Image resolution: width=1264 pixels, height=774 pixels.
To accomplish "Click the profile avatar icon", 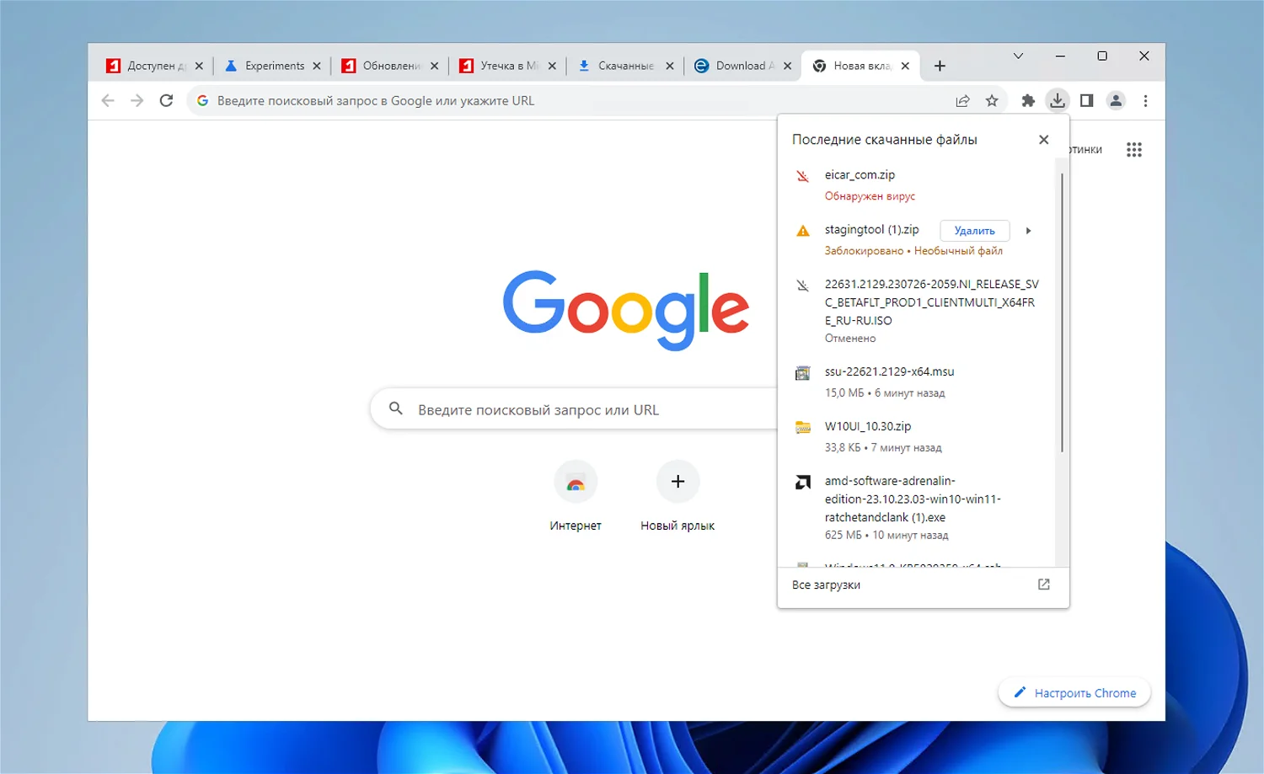I will 1116,101.
